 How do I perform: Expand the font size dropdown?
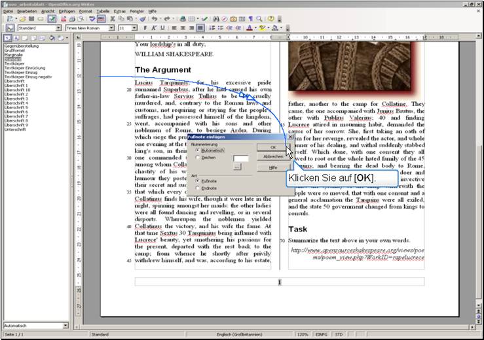click(x=134, y=29)
